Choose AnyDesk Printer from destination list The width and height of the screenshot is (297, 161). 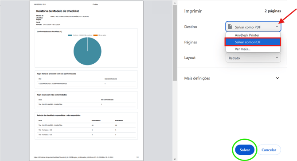[x=253, y=35]
